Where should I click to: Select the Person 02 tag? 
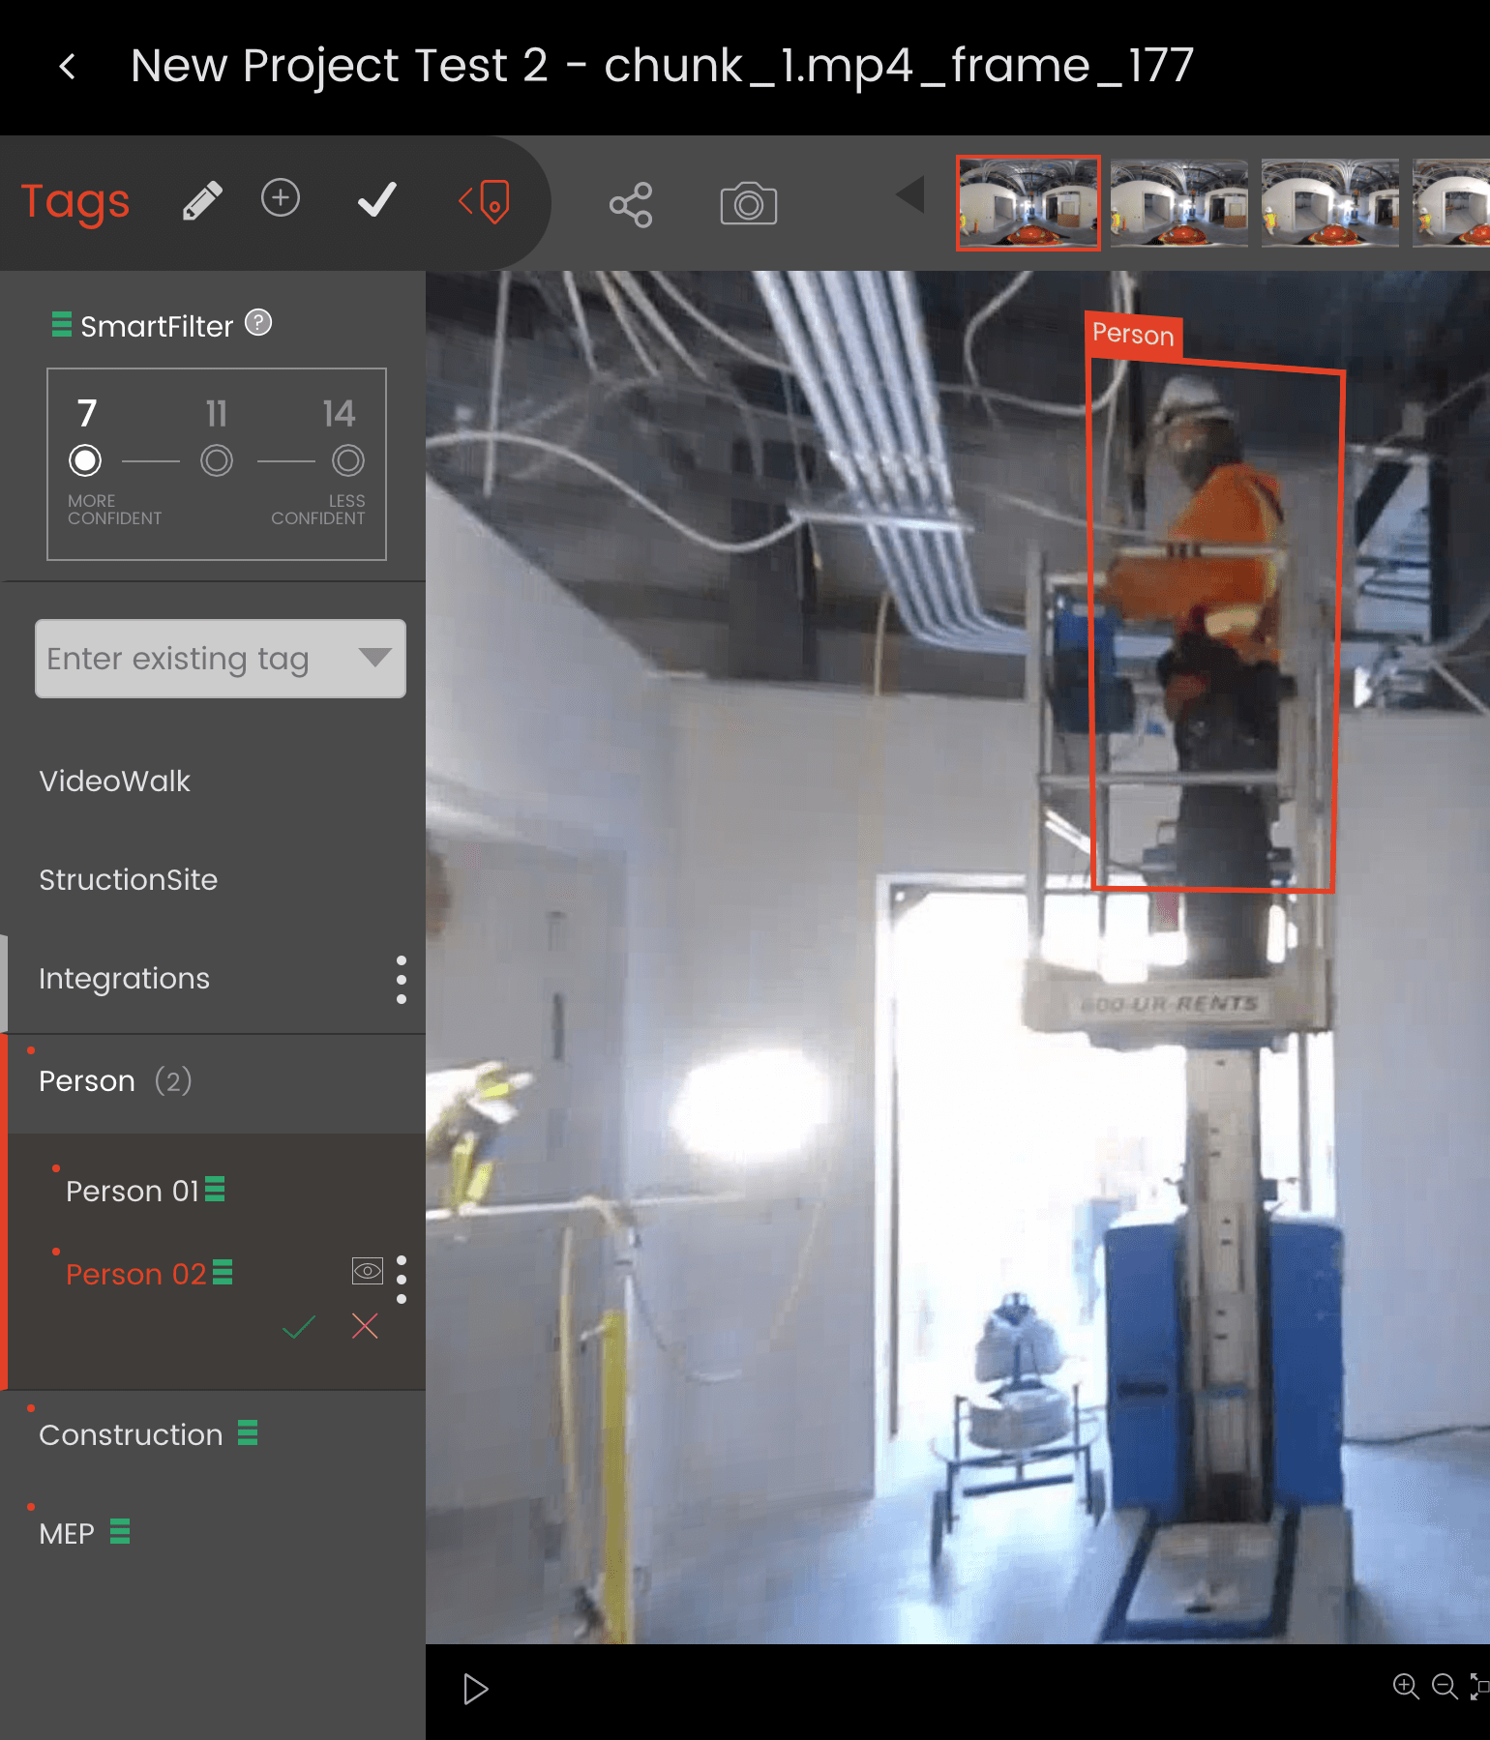[136, 1274]
